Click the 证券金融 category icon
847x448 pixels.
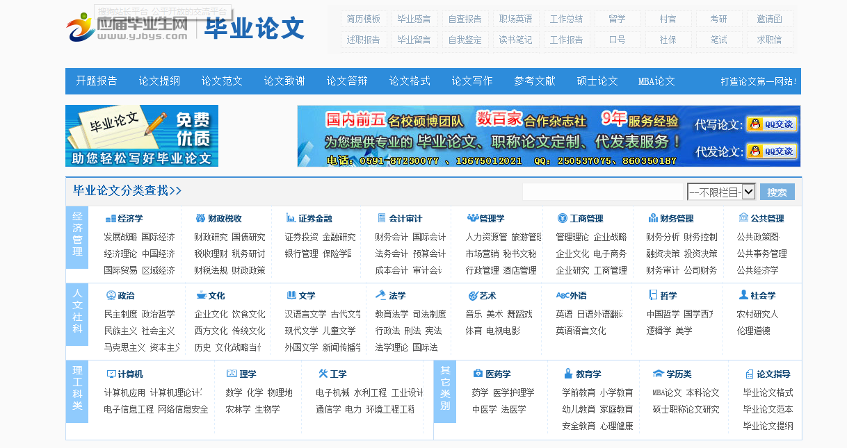click(291, 218)
